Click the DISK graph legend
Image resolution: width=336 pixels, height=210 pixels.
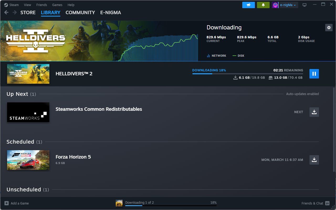[238, 56]
